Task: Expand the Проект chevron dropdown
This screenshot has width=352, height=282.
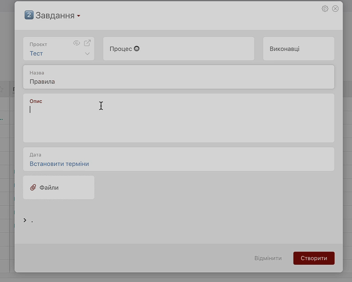Action: (87, 53)
